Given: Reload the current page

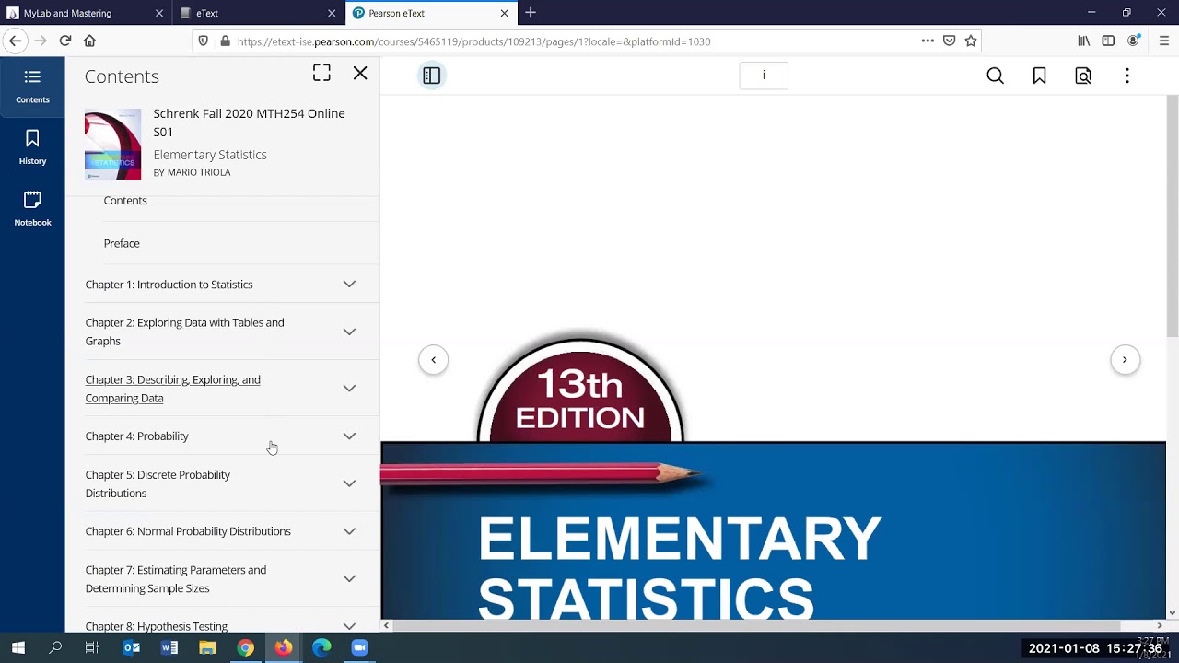Looking at the screenshot, I should click(65, 41).
